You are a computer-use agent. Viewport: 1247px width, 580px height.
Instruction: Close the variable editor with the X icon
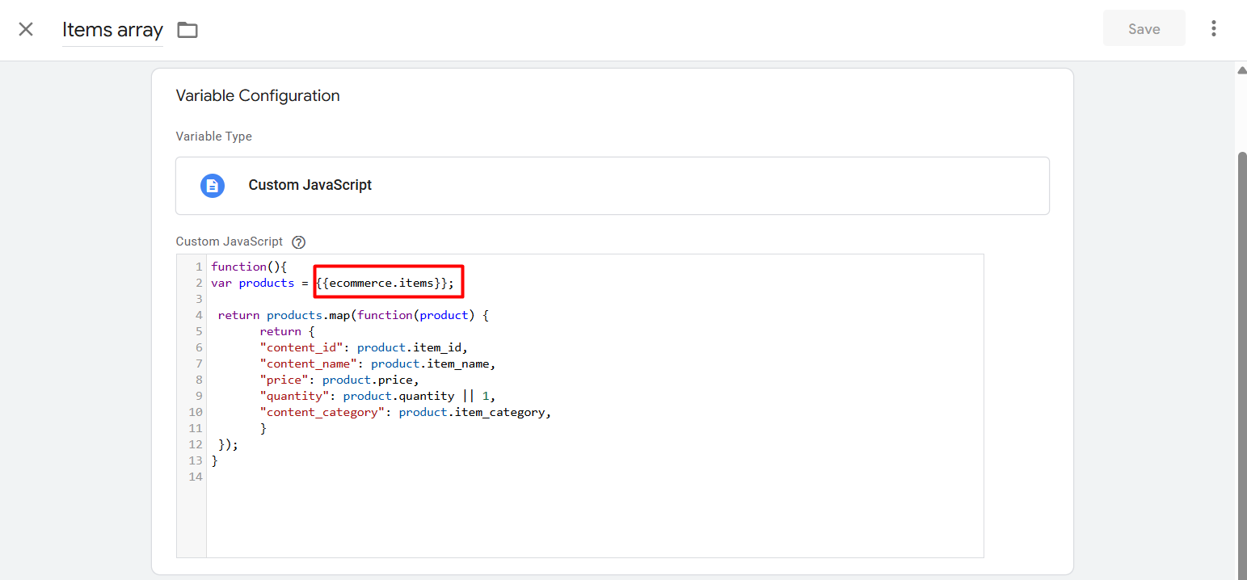pyautogui.click(x=26, y=30)
